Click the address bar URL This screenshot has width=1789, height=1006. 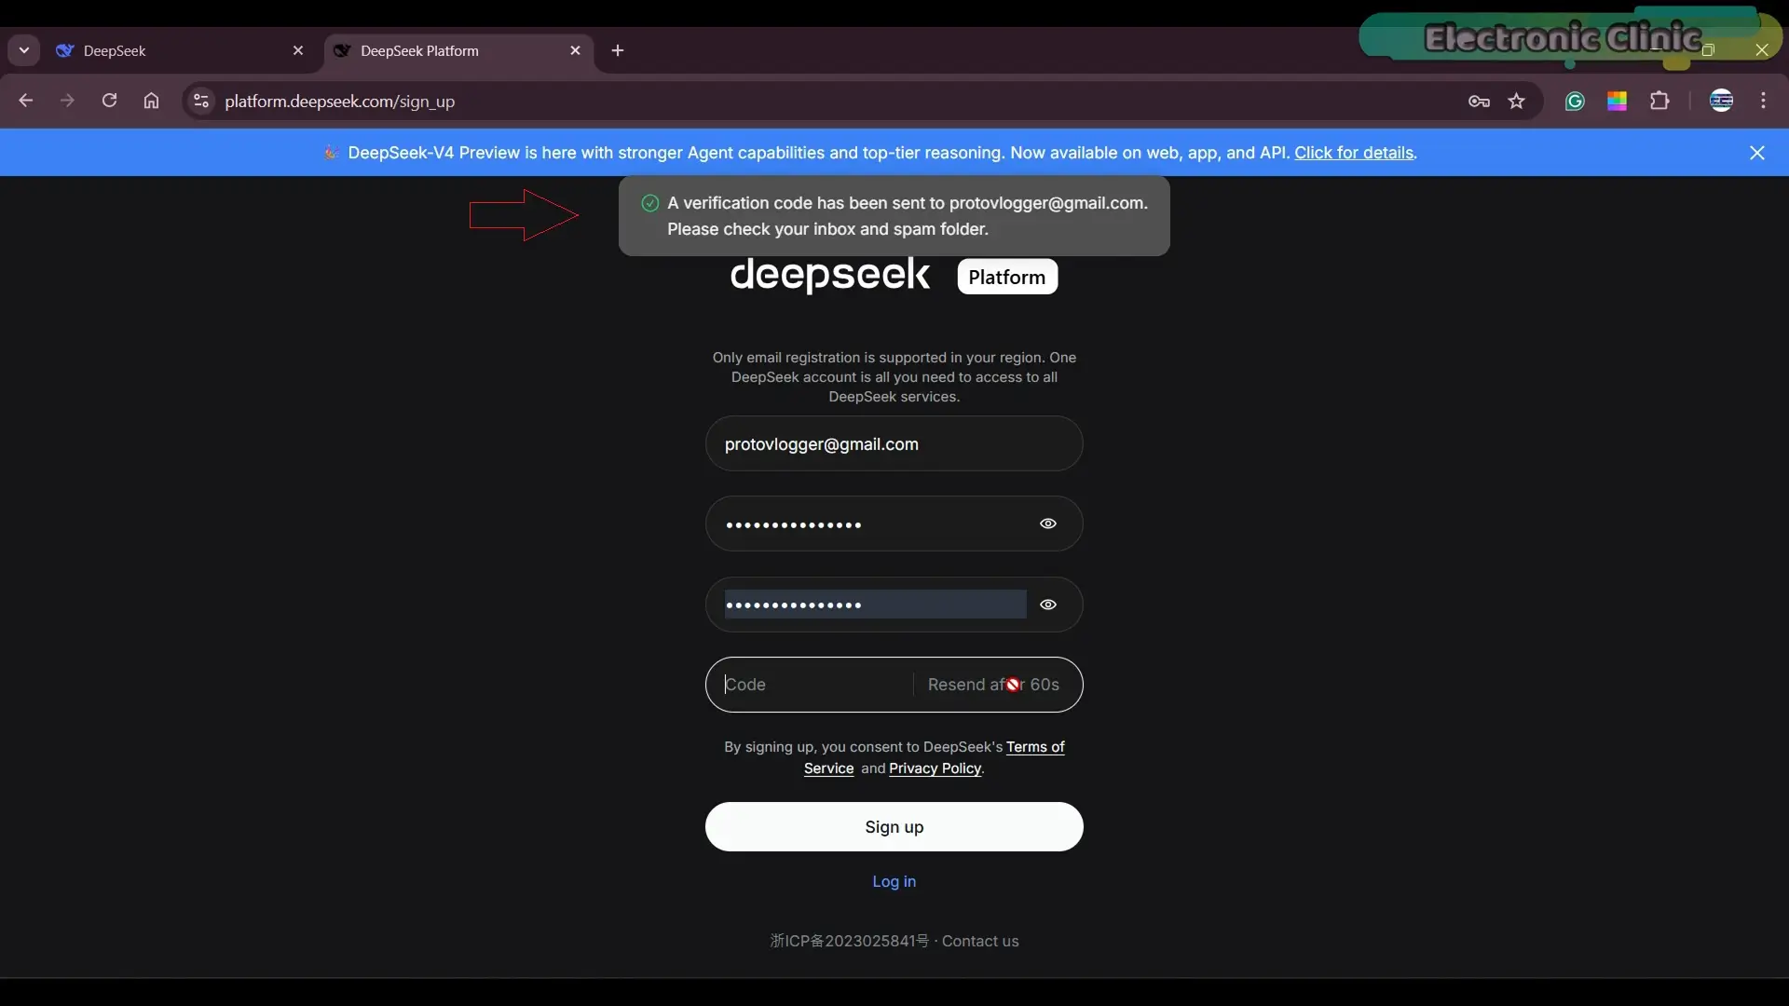coord(339,102)
